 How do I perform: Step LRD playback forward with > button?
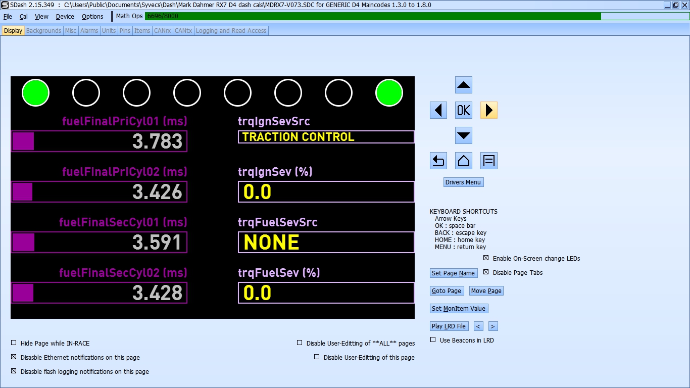(x=493, y=326)
